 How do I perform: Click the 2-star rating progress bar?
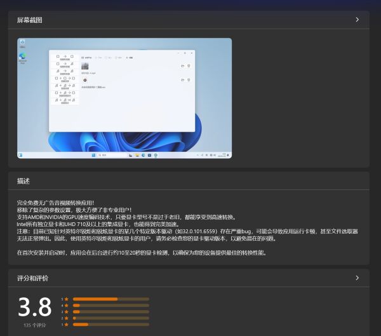pyautogui.click(x=111, y=318)
